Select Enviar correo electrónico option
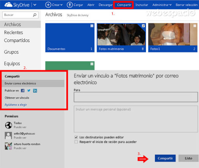This screenshot has height=168, width=199. tap(33, 83)
